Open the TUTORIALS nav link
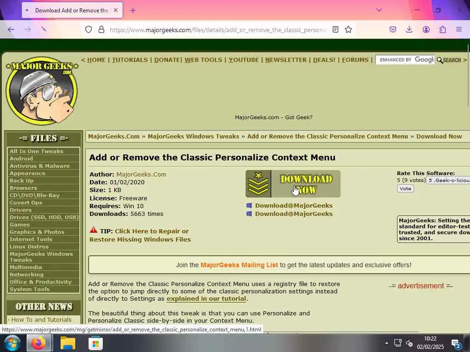The width and height of the screenshot is (470, 352). coord(130,60)
